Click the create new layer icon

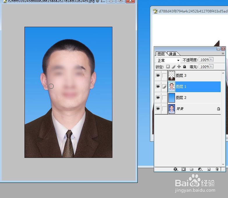point(209,169)
